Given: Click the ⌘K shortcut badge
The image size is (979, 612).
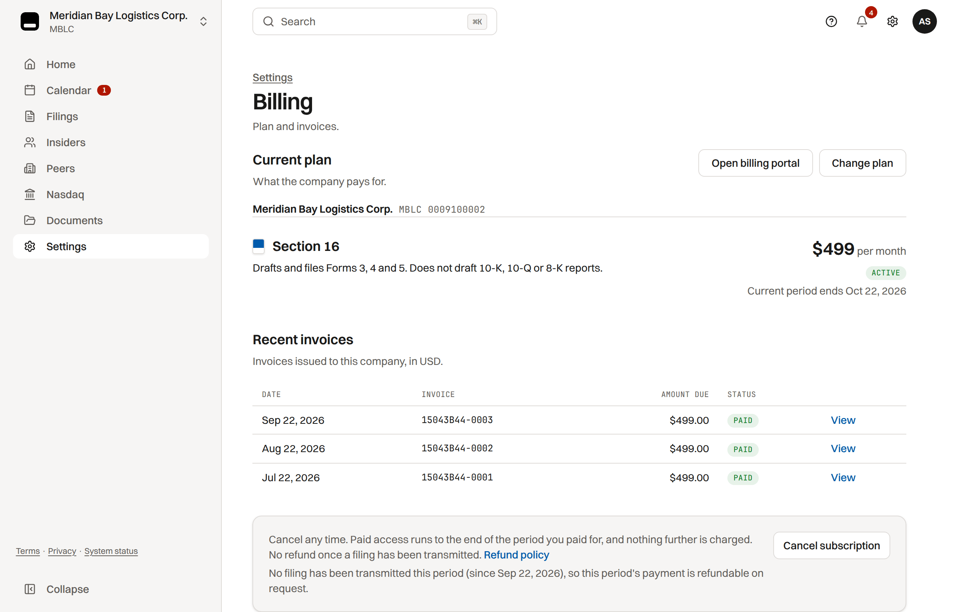Looking at the screenshot, I should tap(477, 21).
